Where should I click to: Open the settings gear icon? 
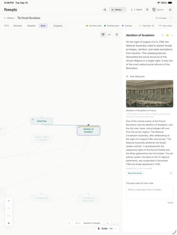[170, 10]
